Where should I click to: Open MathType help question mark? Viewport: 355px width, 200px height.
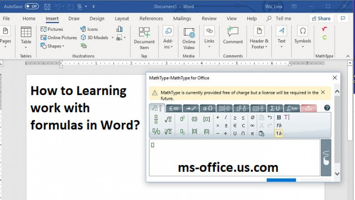click(327, 108)
